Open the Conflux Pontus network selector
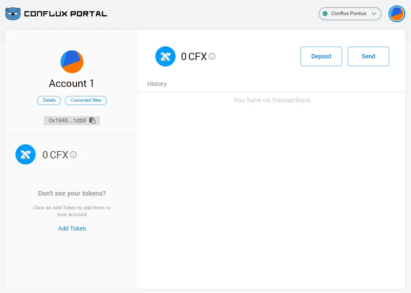This screenshot has width=411, height=293. 350,13
